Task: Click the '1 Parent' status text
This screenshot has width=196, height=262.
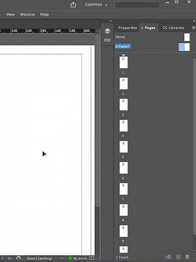Action: point(122,257)
